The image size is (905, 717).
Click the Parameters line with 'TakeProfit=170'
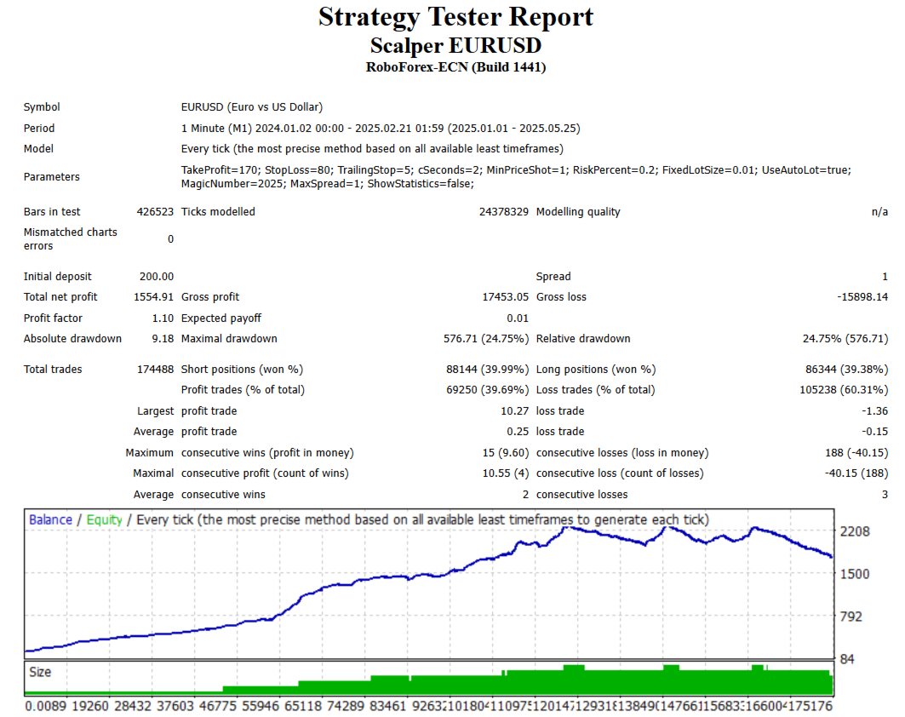[x=516, y=169]
